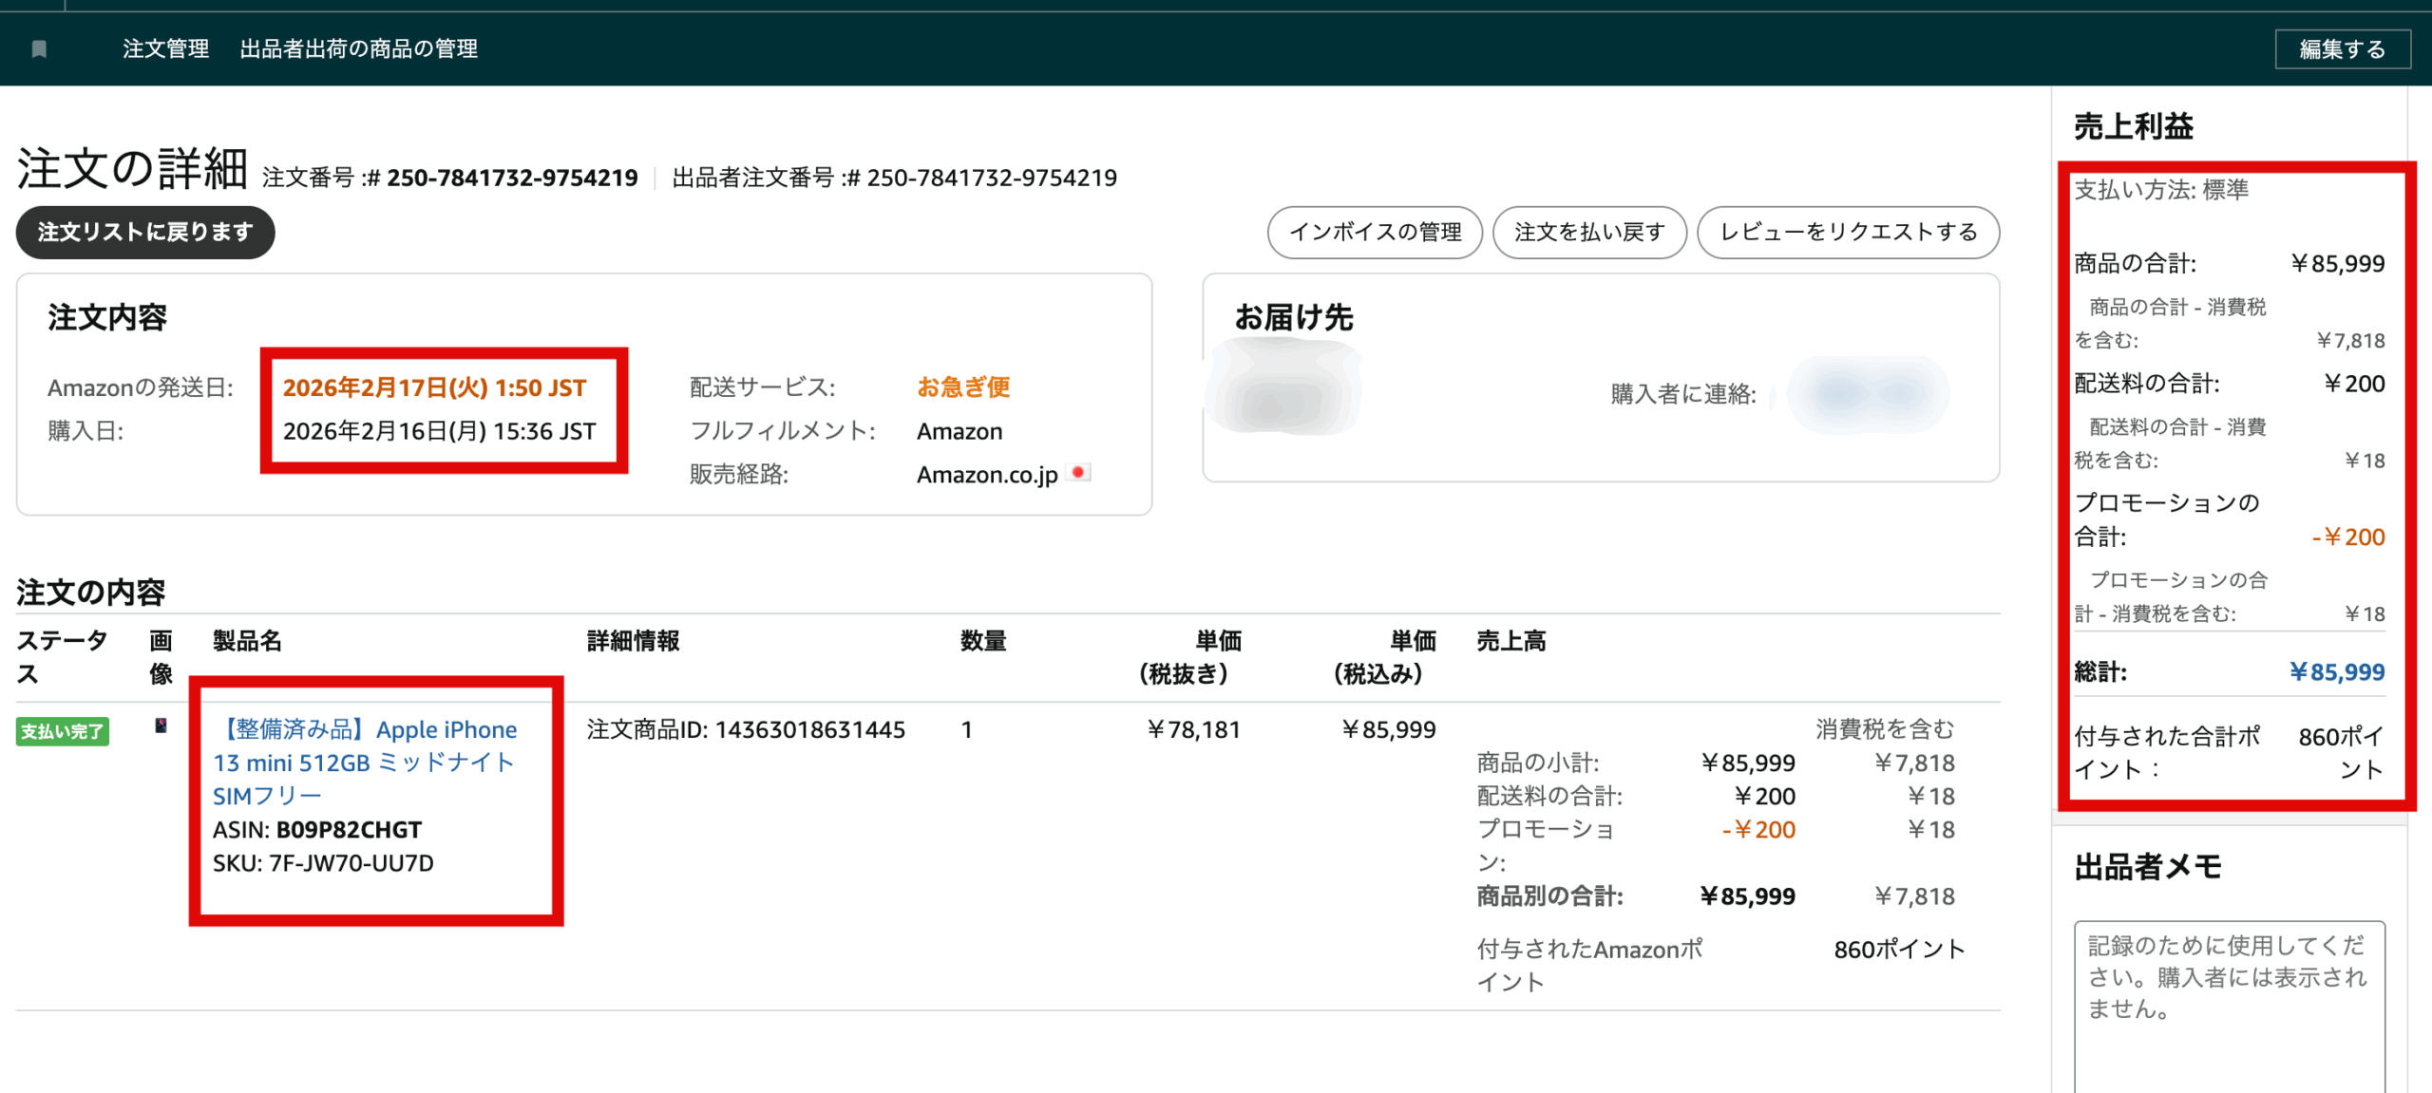The image size is (2432, 1093).
Task: Click the 編集する button
Action: point(2342,49)
